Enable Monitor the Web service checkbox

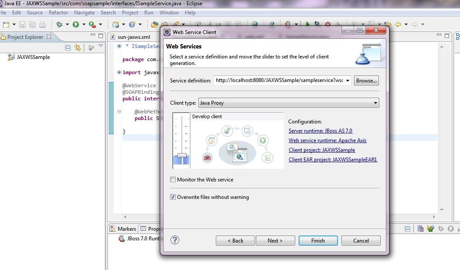[173, 179]
